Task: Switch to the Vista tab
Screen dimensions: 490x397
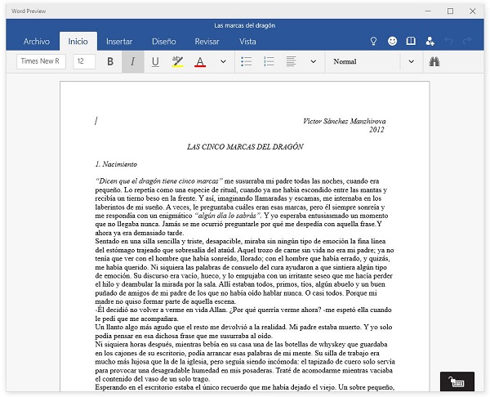Action: [x=247, y=42]
